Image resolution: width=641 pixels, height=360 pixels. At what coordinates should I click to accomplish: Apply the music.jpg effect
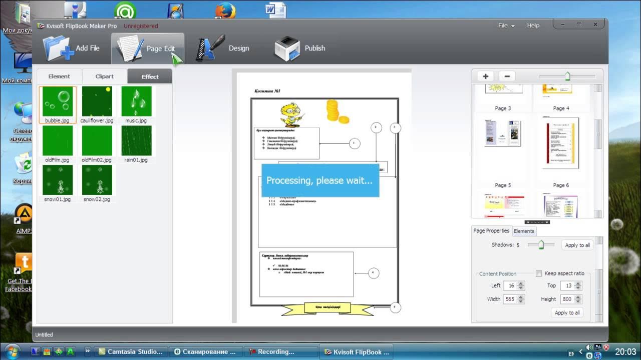tap(136, 104)
